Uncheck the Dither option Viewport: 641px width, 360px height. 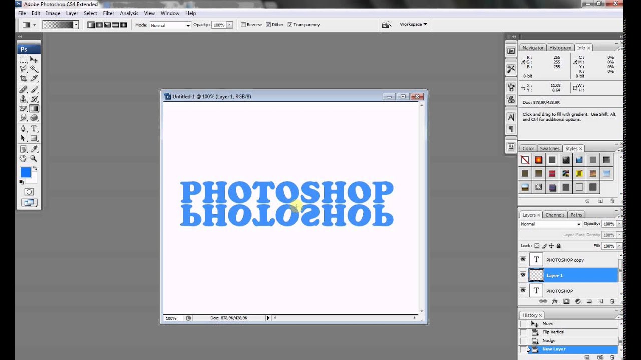pos(268,25)
